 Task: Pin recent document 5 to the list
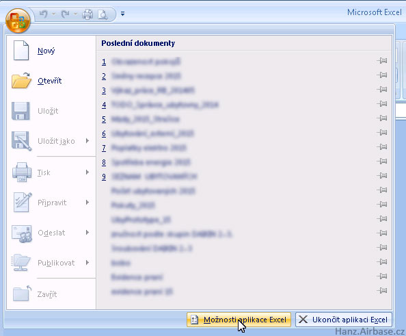pyautogui.click(x=382, y=118)
